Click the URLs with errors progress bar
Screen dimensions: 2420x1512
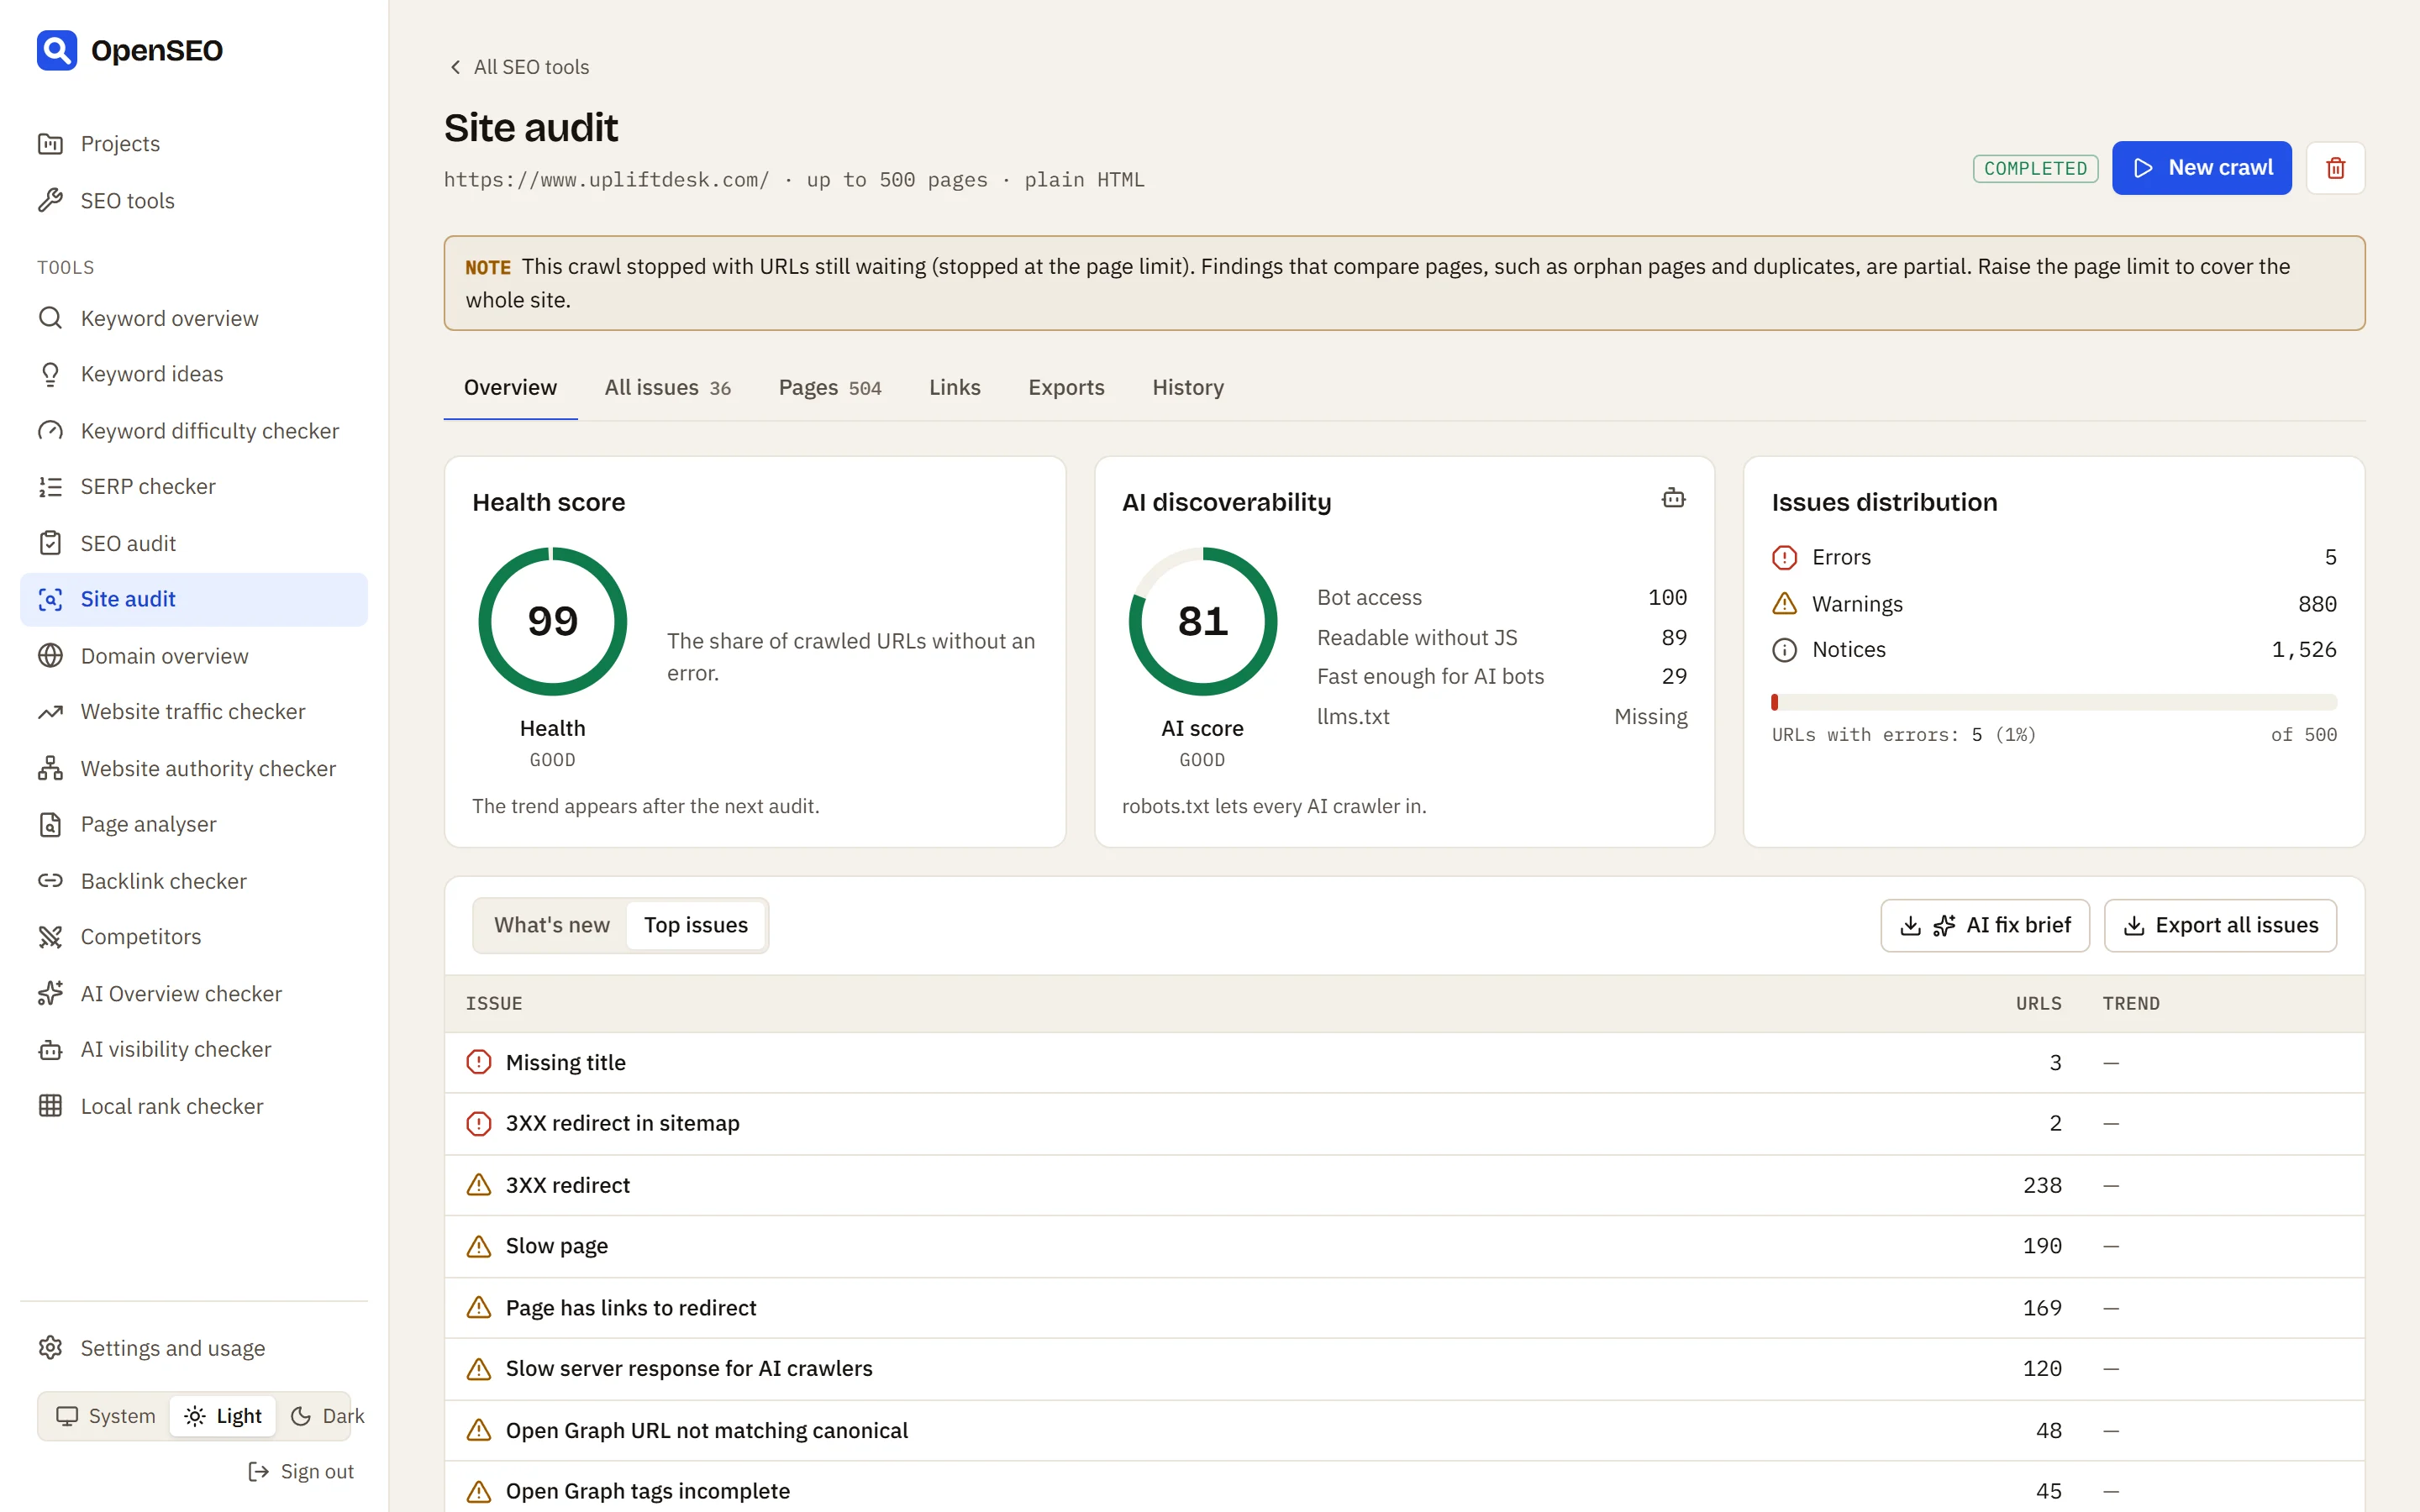[2054, 702]
